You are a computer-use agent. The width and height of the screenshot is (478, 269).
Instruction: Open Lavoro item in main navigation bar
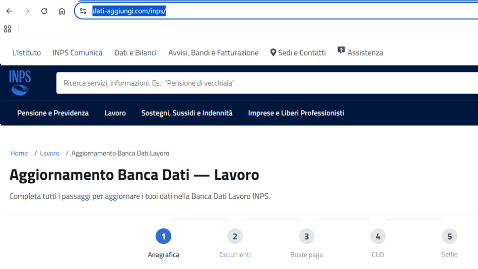(x=115, y=113)
